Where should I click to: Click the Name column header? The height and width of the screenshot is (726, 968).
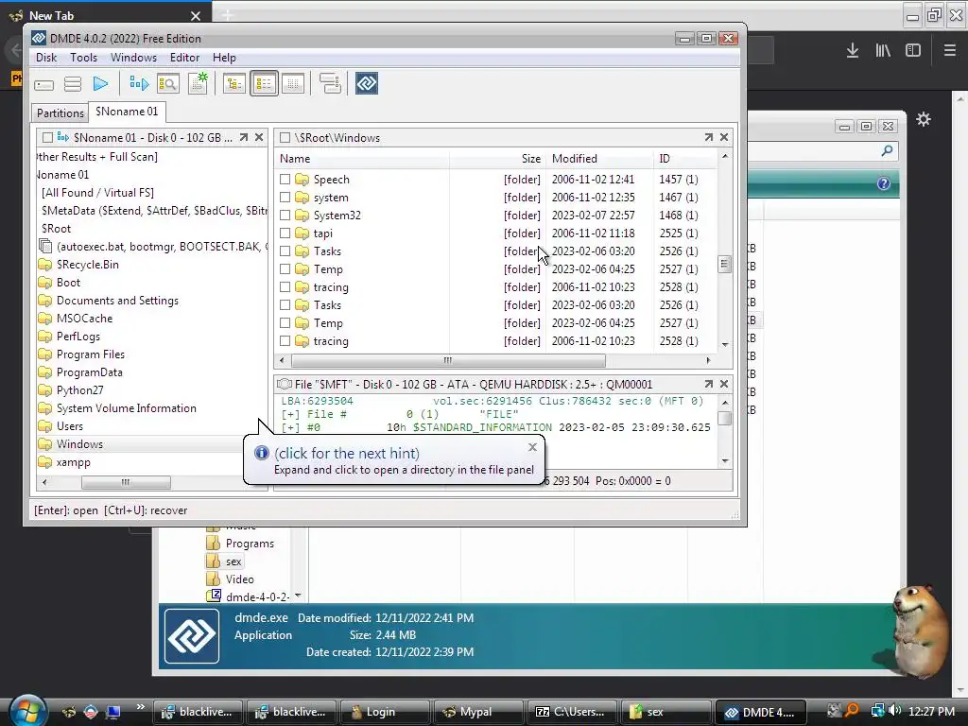point(363,159)
